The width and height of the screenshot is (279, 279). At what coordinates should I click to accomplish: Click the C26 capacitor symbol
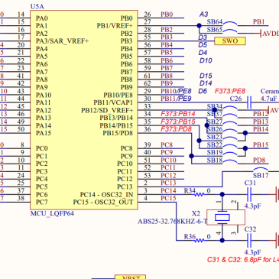[x=250, y=102]
